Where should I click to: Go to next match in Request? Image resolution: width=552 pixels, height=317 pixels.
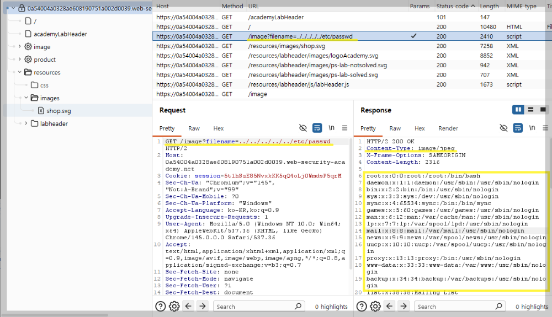(x=203, y=306)
